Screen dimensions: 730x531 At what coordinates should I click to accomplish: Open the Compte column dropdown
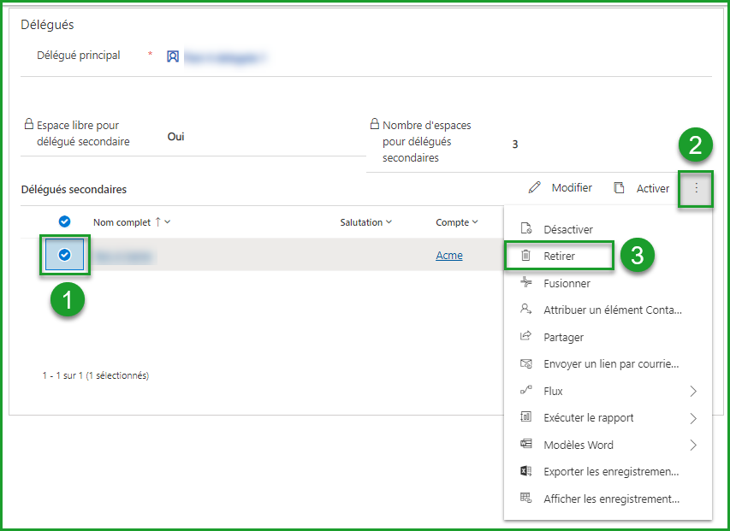tap(475, 222)
